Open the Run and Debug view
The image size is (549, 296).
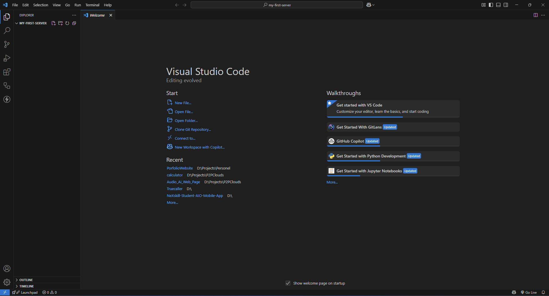pyautogui.click(x=7, y=58)
